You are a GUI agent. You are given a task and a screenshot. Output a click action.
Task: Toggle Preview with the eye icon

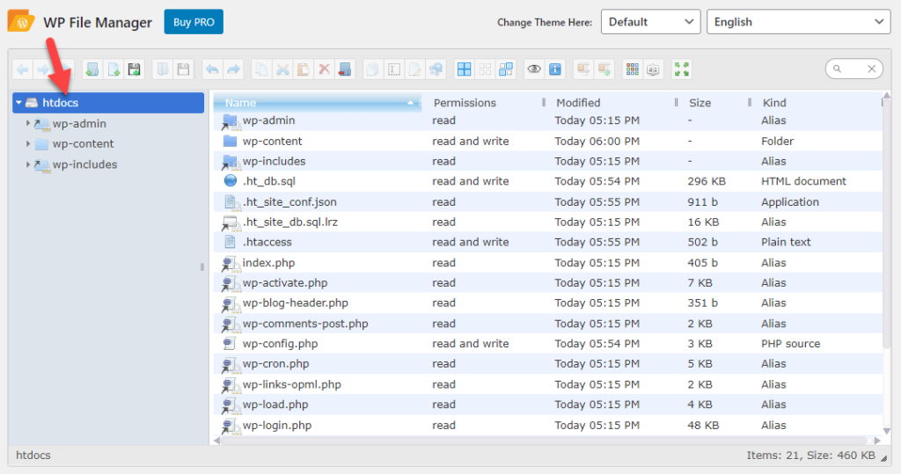coord(534,69)
